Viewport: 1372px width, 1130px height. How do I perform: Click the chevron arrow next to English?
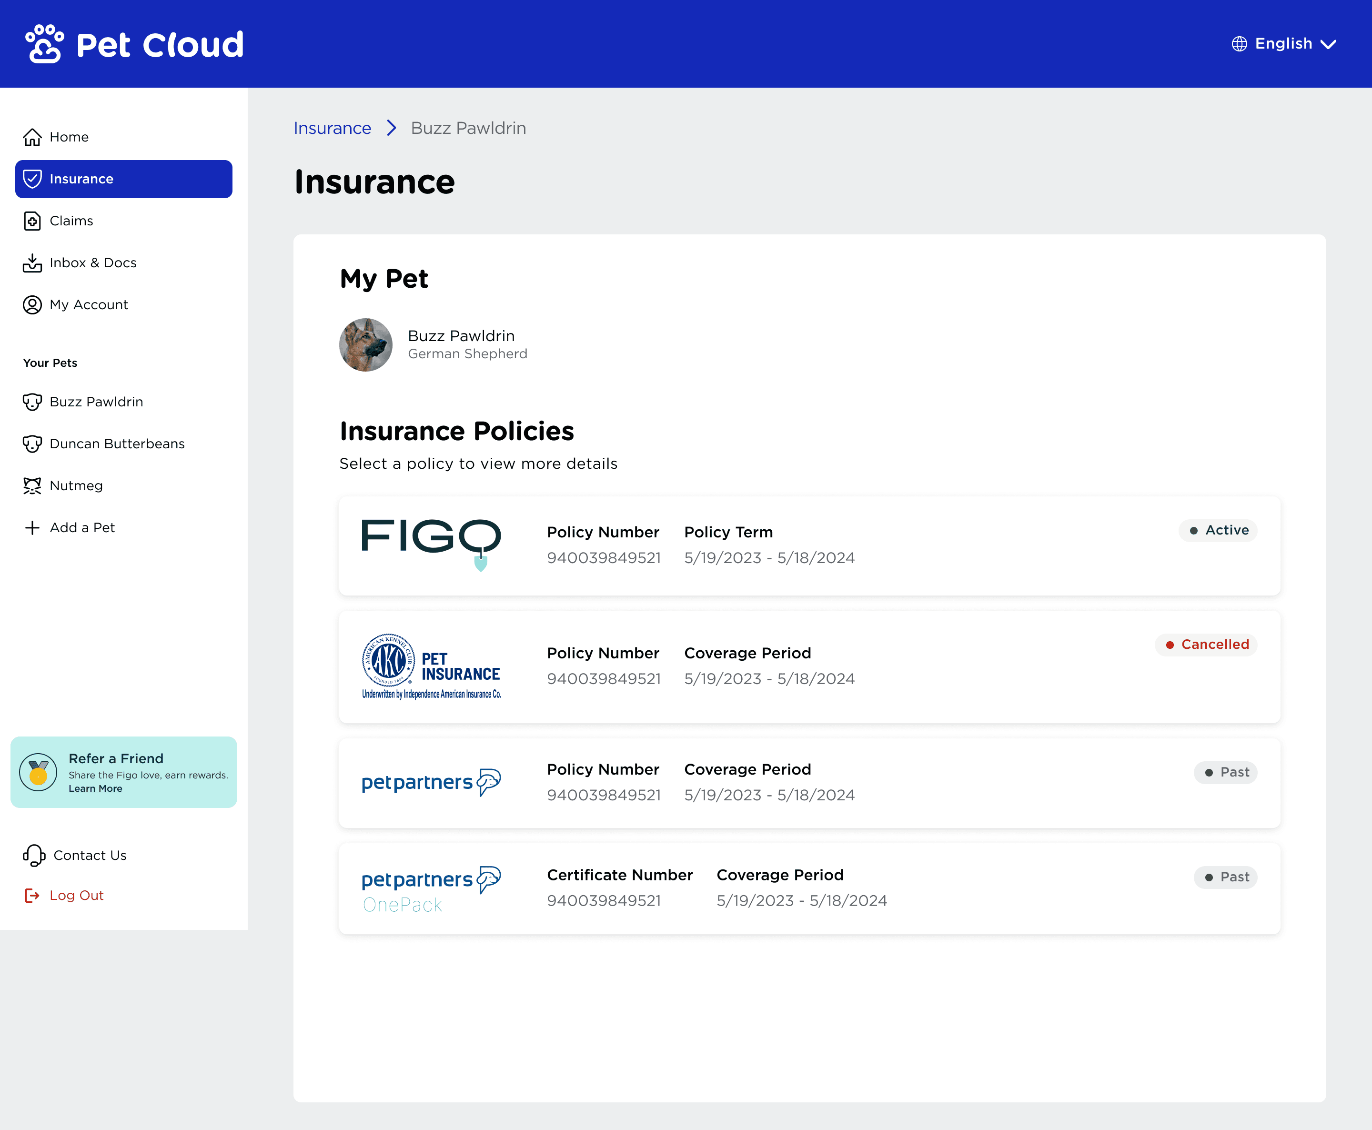pyautogui.click(x=1328, y=44)
